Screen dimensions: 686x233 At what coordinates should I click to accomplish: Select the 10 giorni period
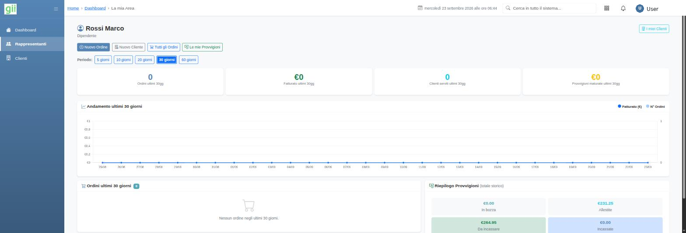pyautogui.click(x=123, y=60)
